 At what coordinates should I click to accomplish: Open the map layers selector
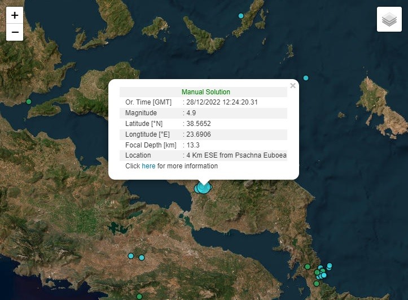[389, 20]
